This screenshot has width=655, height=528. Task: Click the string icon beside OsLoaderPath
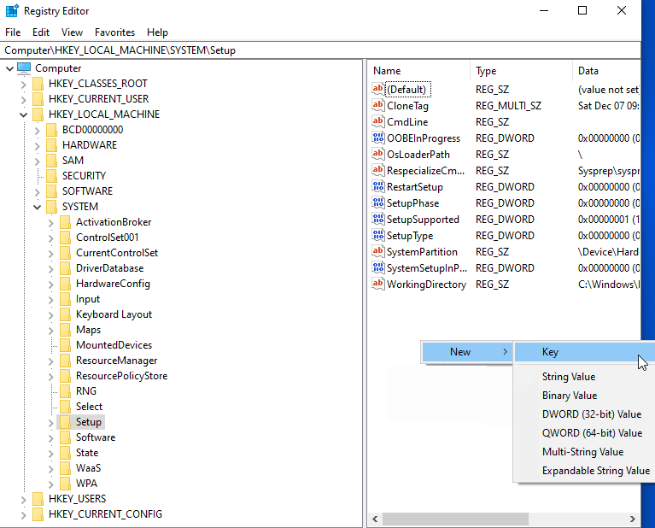tap(378, 155)
